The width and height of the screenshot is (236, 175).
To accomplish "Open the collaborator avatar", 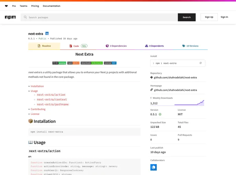I will point(153,167).
